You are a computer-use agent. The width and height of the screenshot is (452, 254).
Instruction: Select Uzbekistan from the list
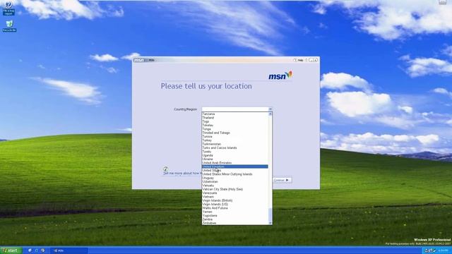pyautogui.click(x=235, y=182)
